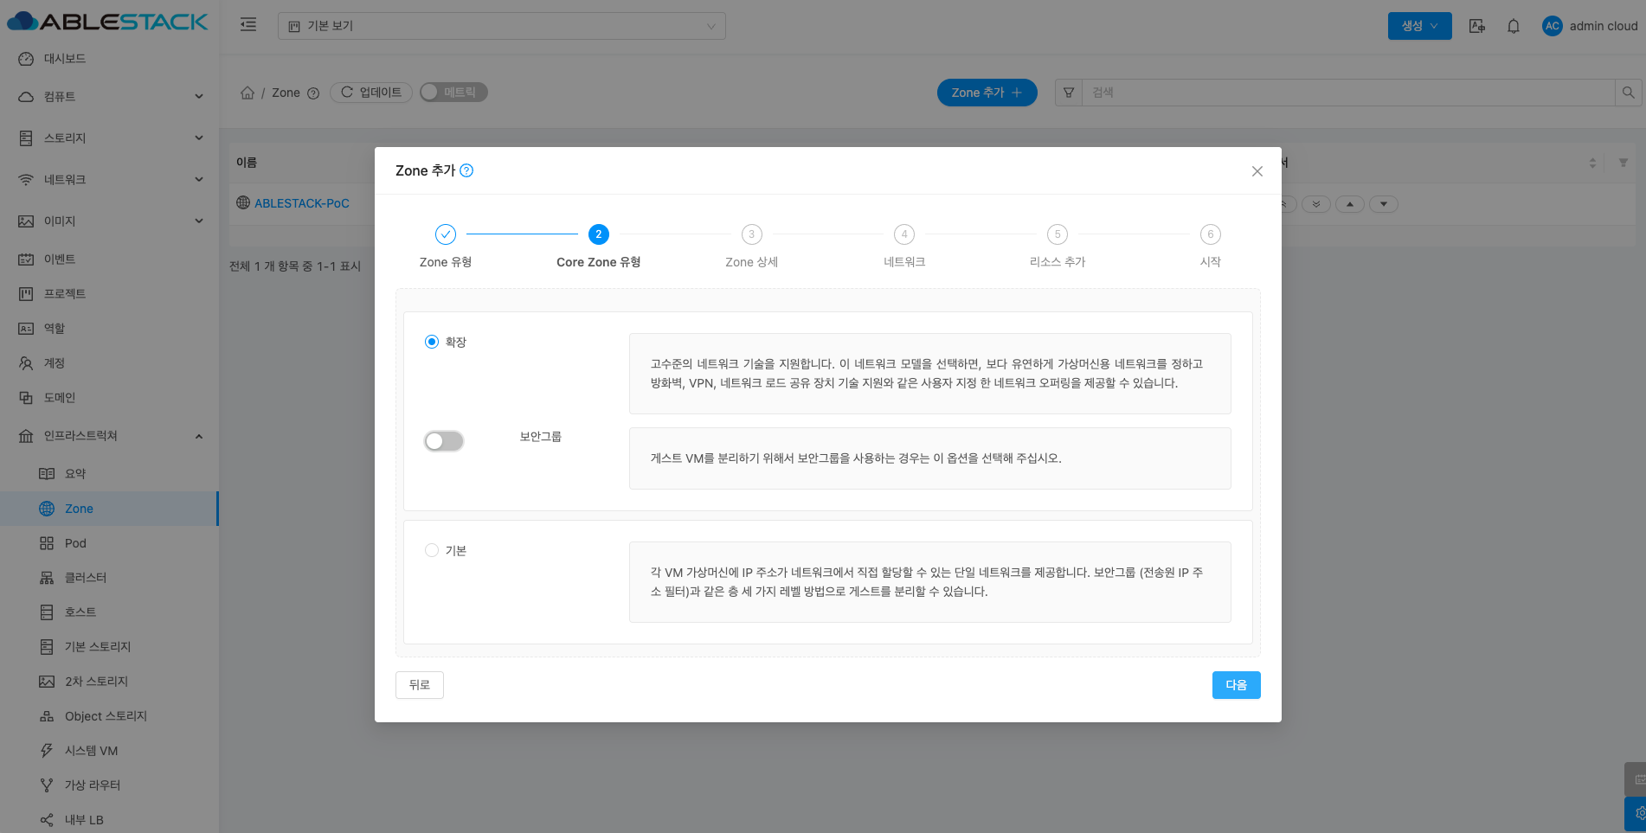Open the 기본 보기 view dropdown
The image size is (1646, 833).
click(502, 26)
